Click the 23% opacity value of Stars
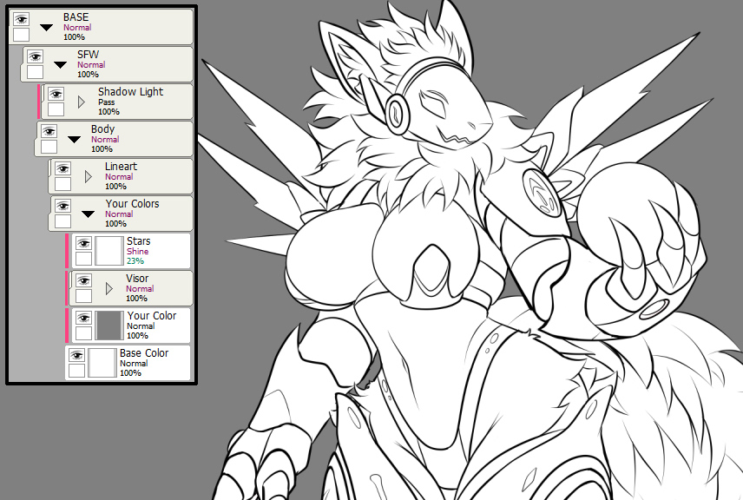This screenshot has height=500, width=743. point(135,261)
